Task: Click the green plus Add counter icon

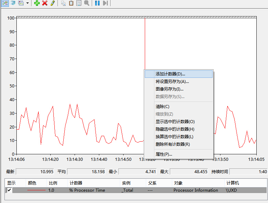Action: pyautogui.click(x=37, y=3)
